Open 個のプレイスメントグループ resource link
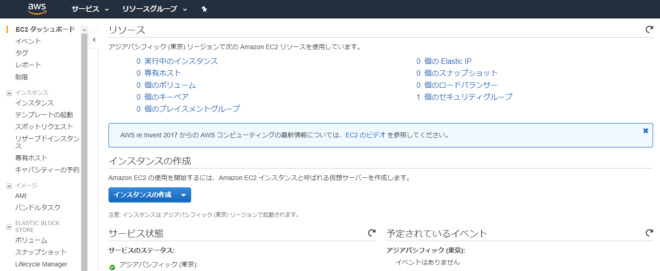The height and width of the screenshot is (271, 660). coord(192,109)
